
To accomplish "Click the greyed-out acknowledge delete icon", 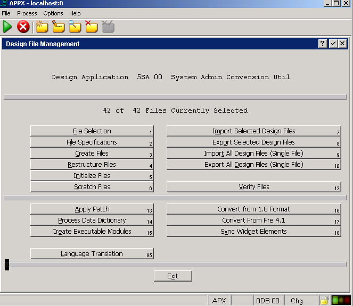I will click(x=108, y=27).
